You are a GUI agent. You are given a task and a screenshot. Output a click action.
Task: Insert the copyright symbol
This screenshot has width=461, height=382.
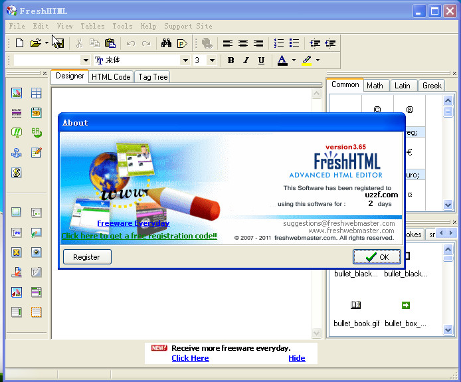[377, 110]
